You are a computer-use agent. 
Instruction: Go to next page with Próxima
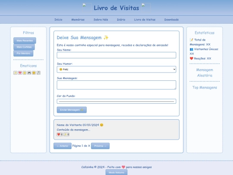pos(100,146)
